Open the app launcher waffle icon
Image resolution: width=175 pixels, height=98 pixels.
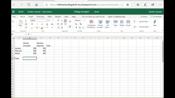pos(13,12)
